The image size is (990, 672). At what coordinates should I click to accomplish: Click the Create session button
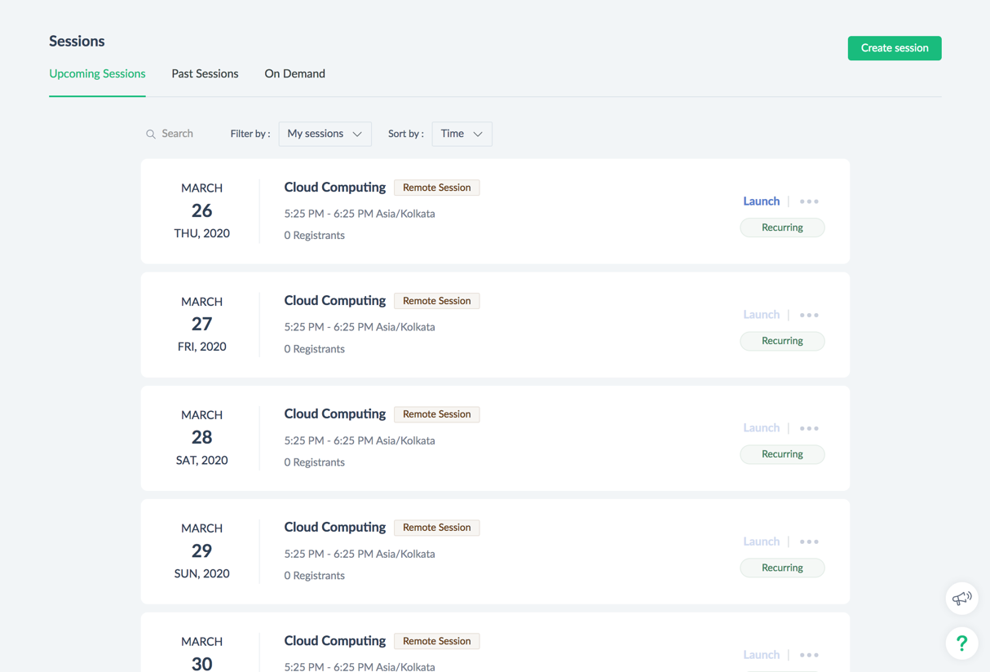coord(895,48)
